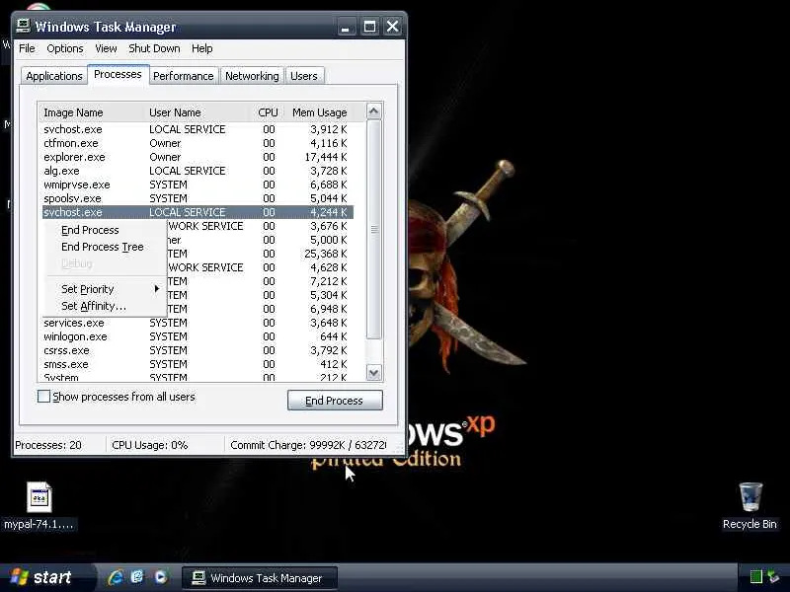Click the 25,368 K memory value
Image resolution: width=790 pixels, height=592 pixels.
click(326, 254)
